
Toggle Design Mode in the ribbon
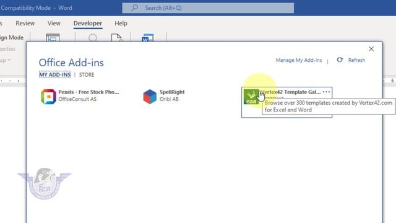(12, 37)
